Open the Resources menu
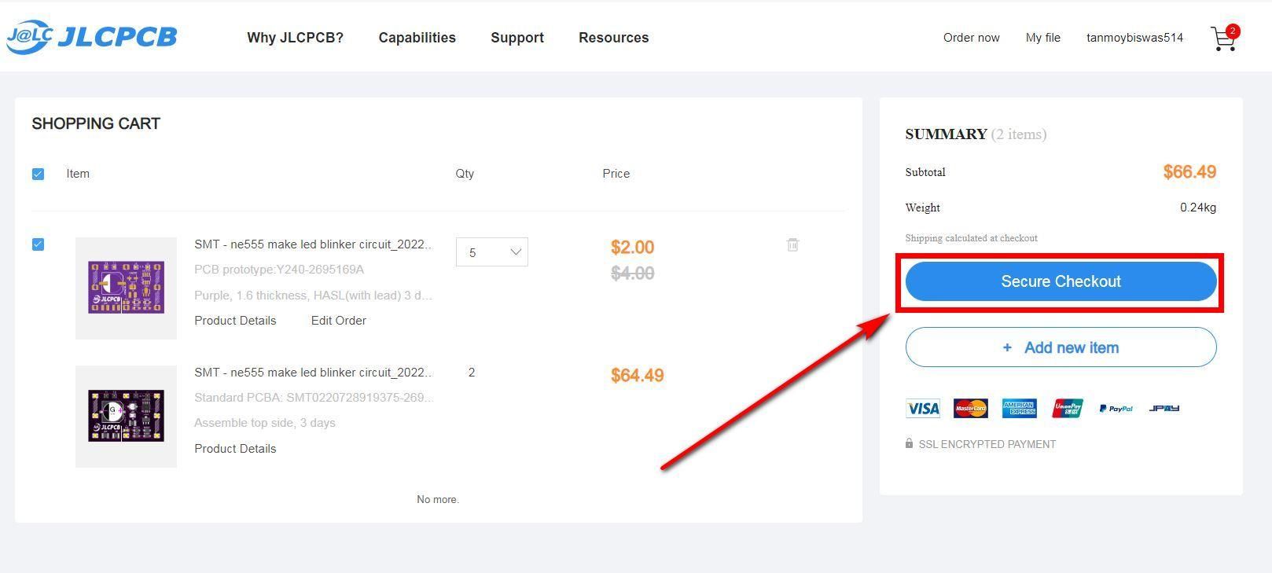The image size is (1272, 573). click(613, 38)
